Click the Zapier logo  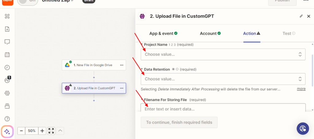tap(8, 2)
